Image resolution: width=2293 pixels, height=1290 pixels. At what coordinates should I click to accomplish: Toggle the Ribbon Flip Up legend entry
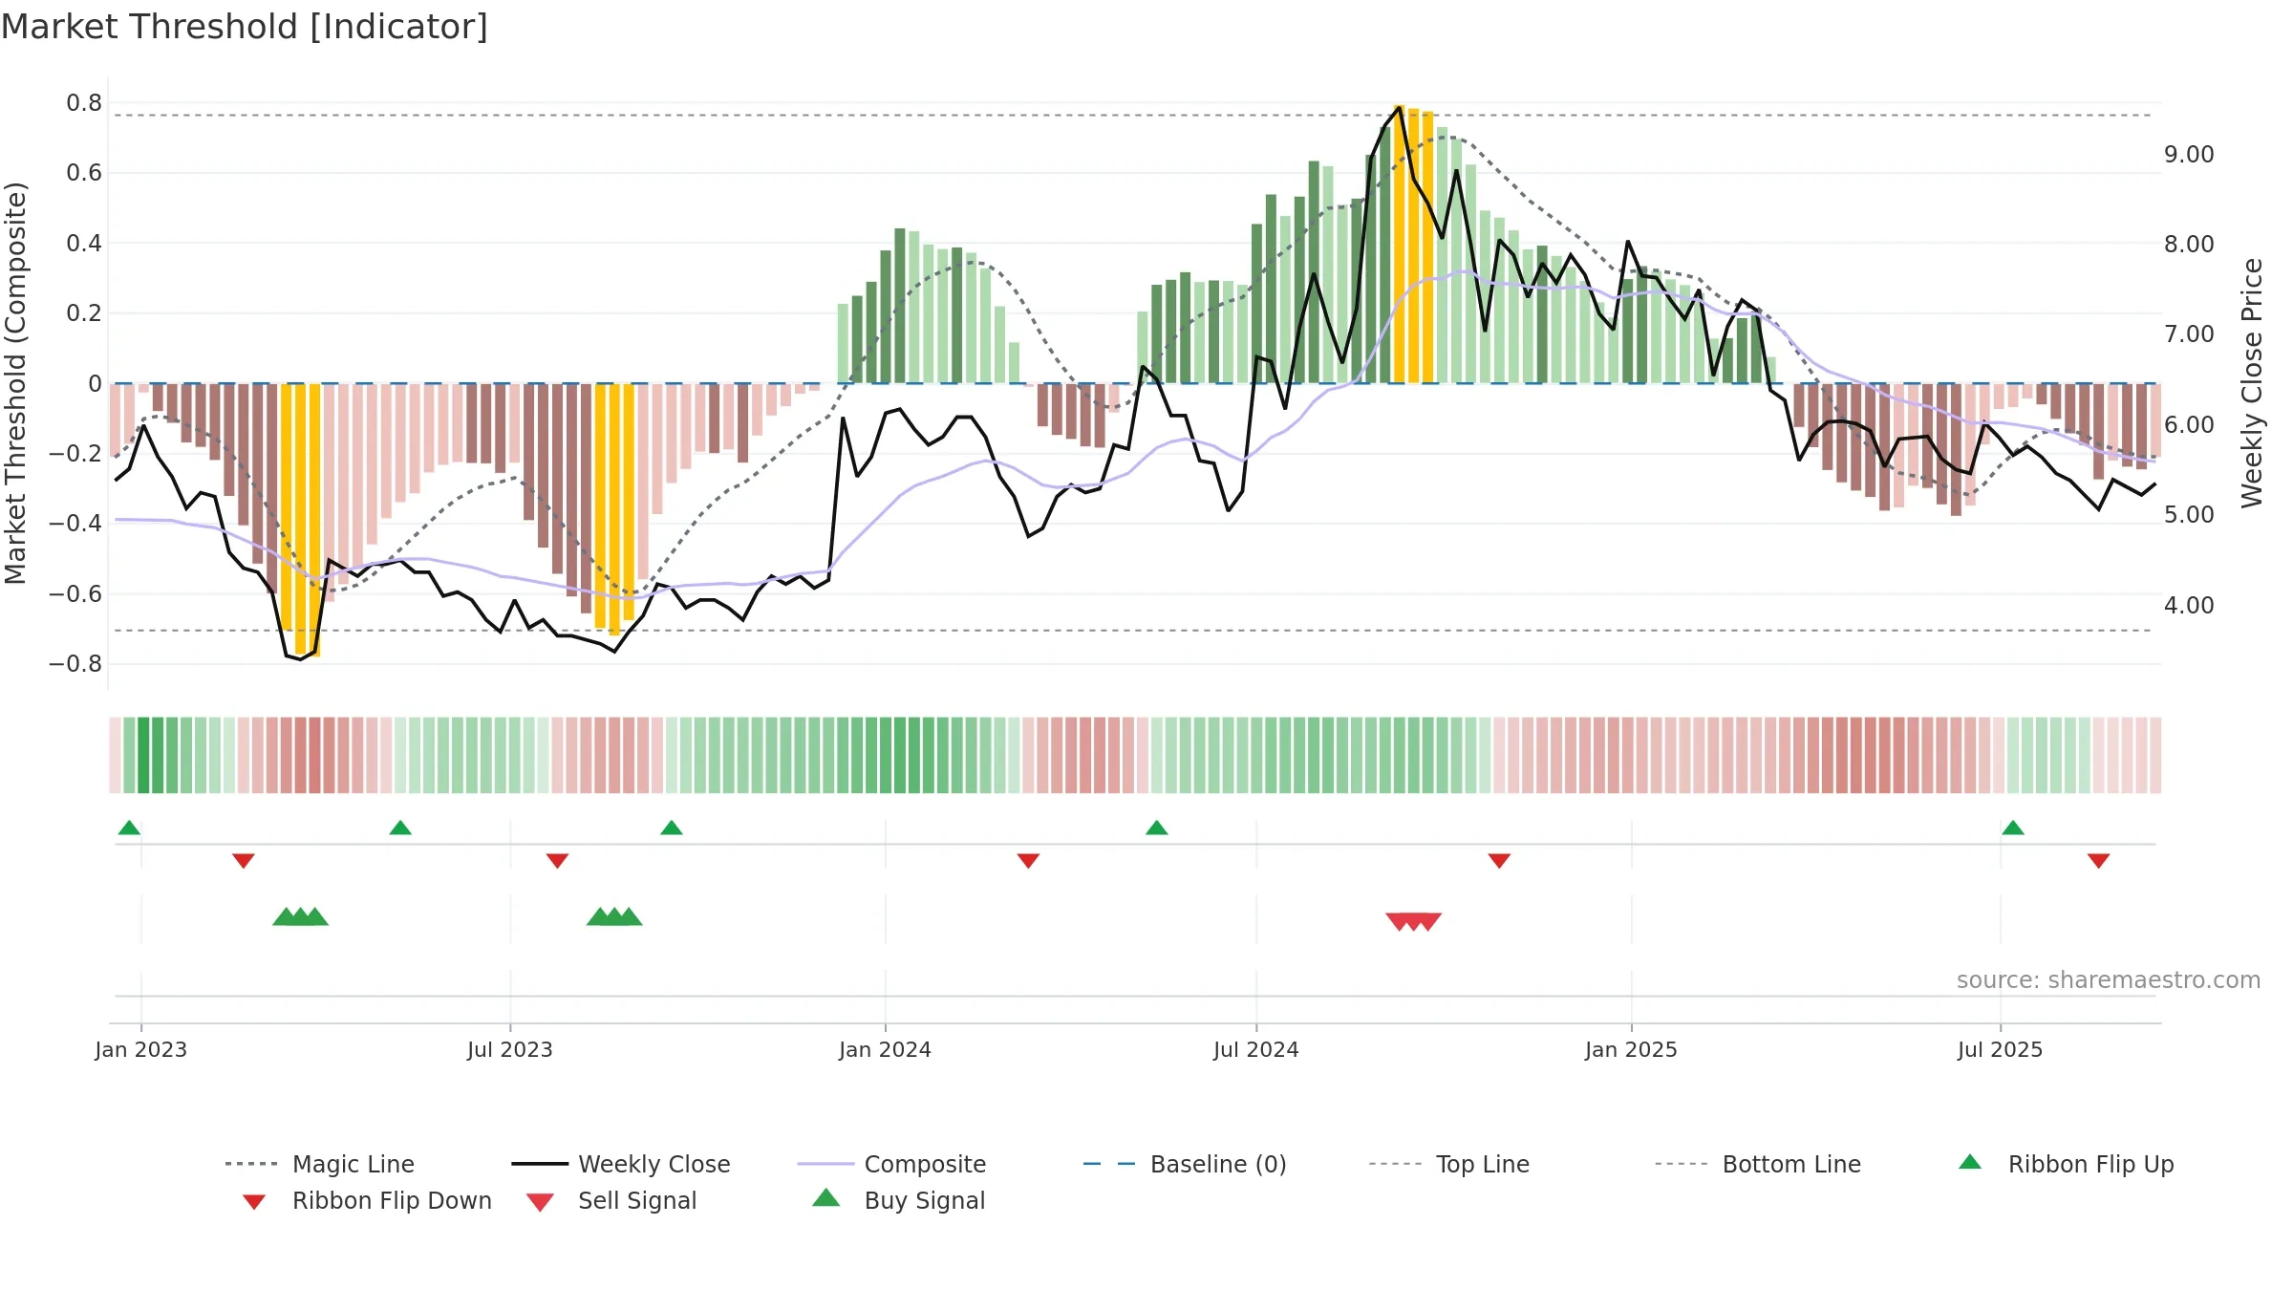click(x=2067, y=1164)
